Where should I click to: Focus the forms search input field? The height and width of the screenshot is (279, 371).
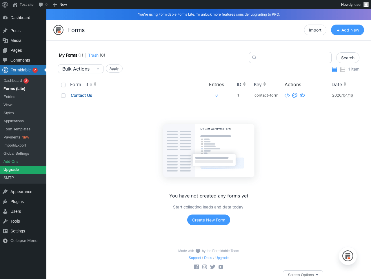click(290, 58)
